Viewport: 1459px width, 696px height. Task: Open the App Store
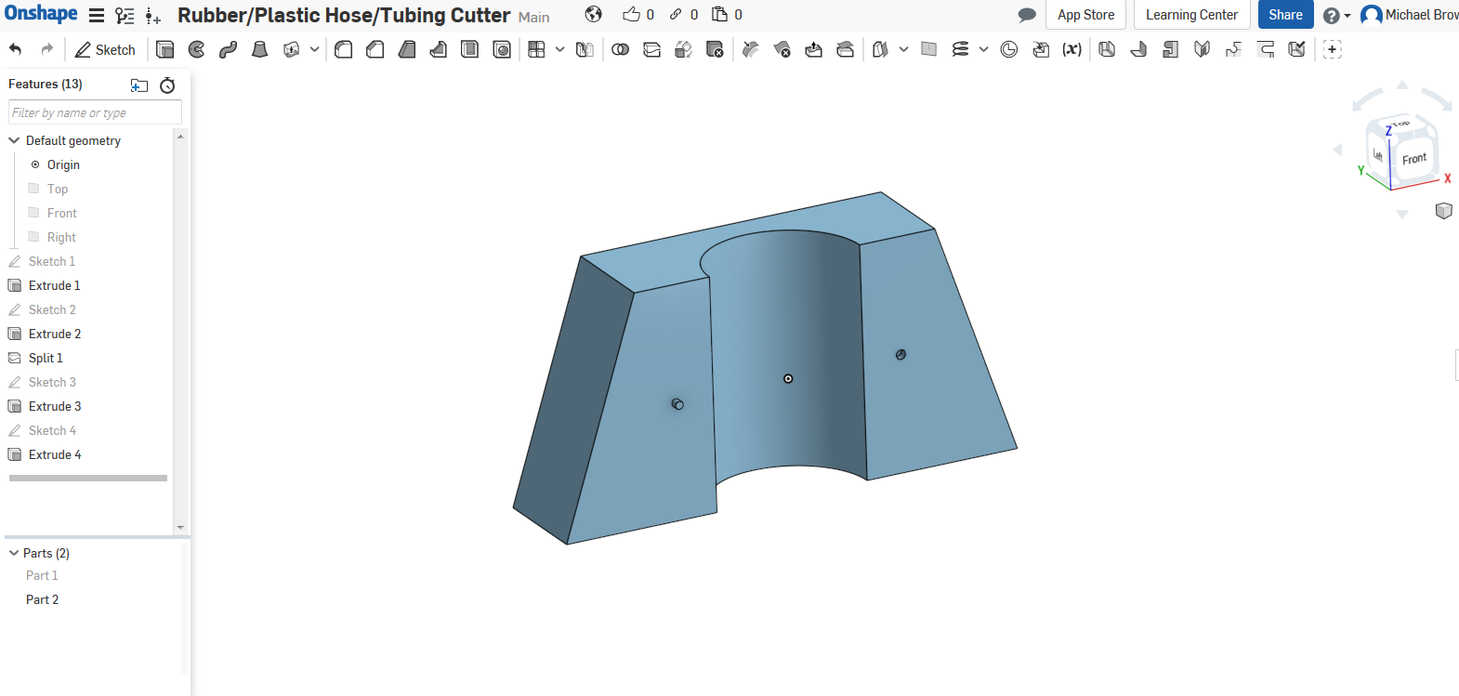(x=1085, y=15)
